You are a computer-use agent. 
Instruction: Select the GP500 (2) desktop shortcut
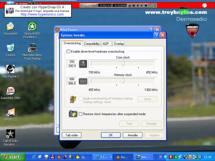(10, 112)
